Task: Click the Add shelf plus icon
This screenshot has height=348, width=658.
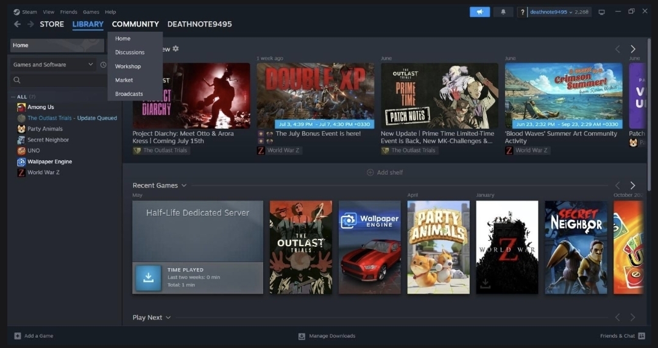Action: tap(370, 172)
